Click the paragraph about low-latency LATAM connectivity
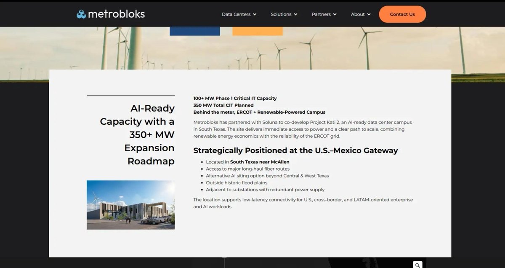 (x=303, y=203)
